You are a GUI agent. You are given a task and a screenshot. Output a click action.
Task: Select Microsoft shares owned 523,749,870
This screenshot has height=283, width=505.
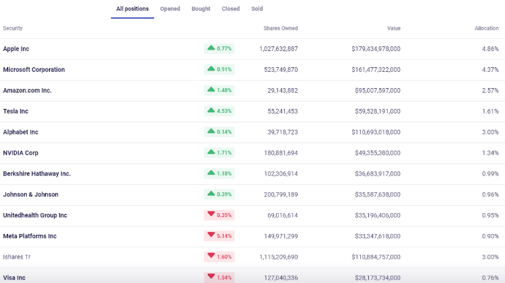(x=281, y=70)
